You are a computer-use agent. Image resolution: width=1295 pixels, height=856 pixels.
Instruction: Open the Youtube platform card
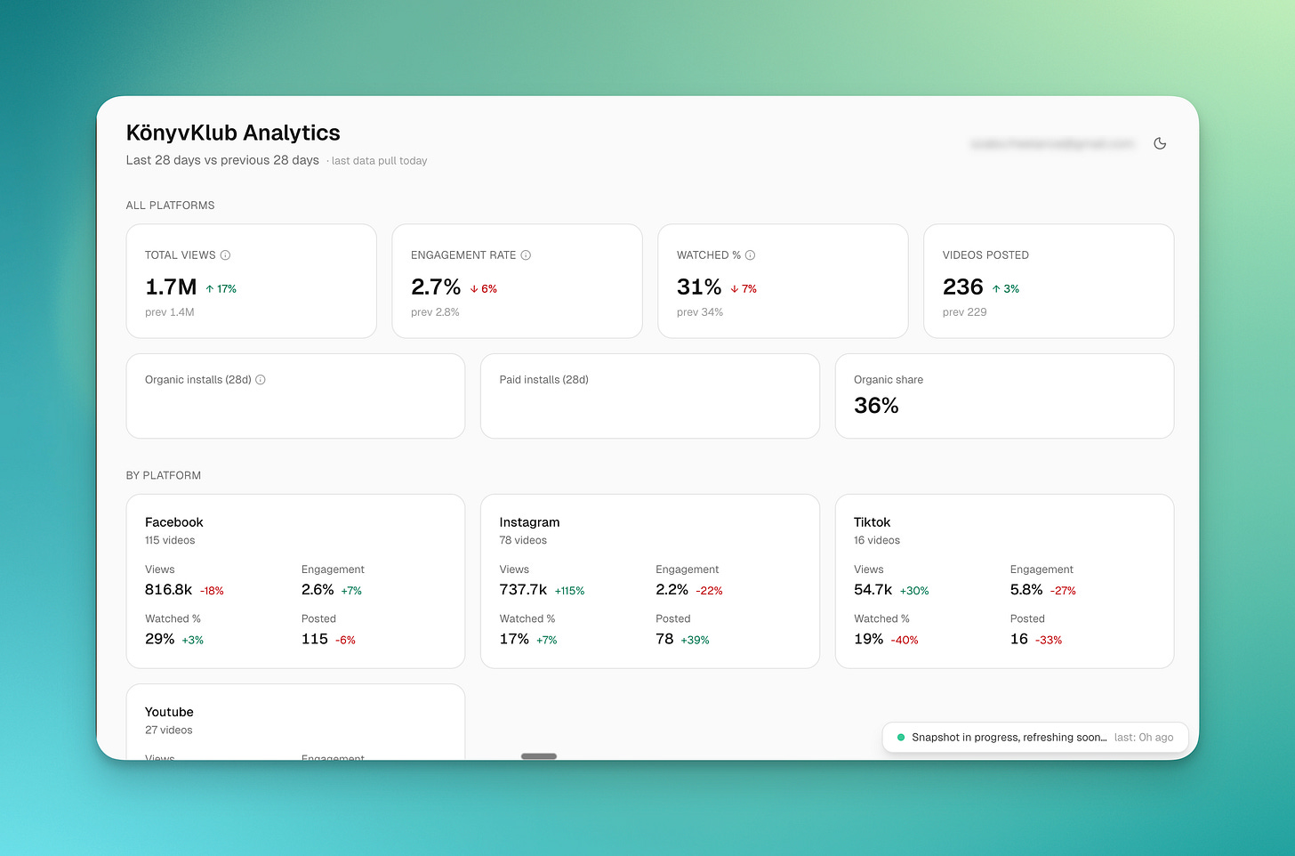(295, 722)
